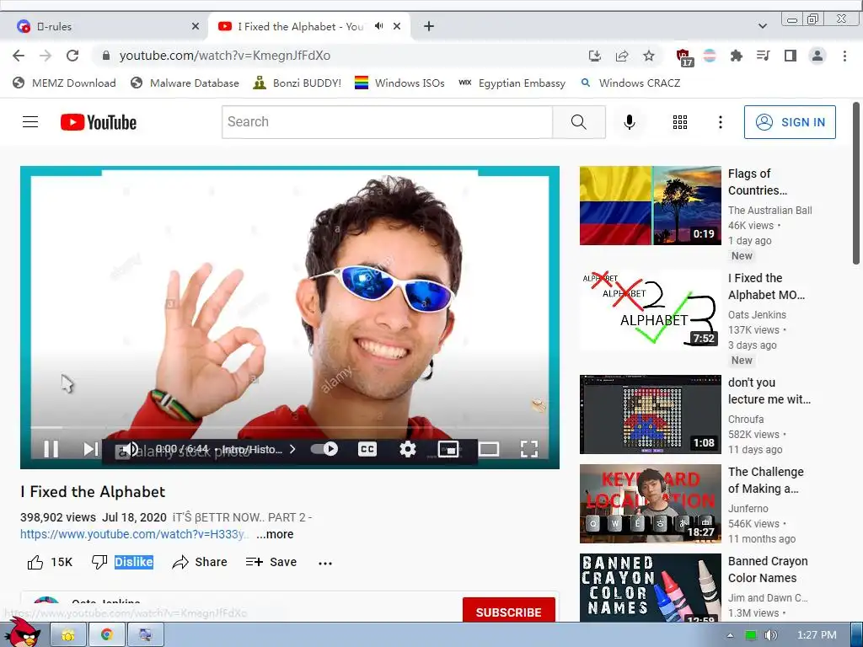Open the H333y video link in description

(134, 534)
